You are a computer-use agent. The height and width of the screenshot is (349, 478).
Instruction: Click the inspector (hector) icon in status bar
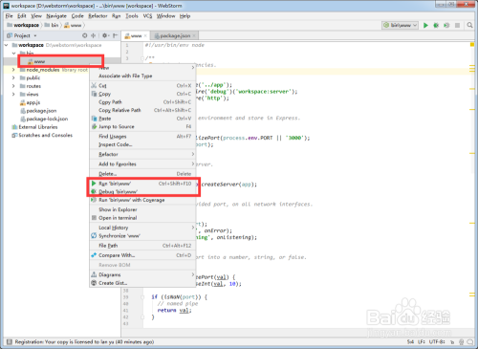461,342
